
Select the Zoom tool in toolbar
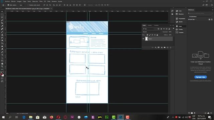pos(2,67)
